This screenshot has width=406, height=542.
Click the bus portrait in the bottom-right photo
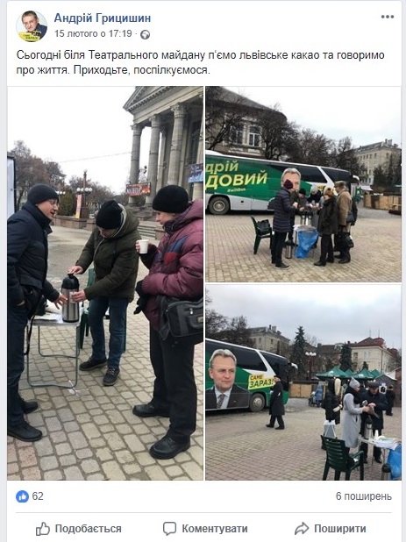click(224, 379)
